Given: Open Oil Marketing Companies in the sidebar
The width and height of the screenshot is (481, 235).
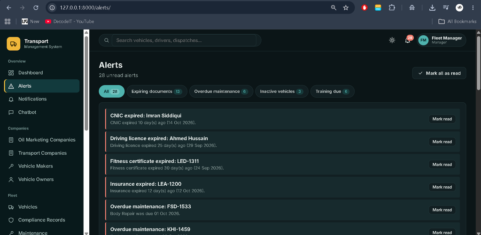Looking at the screenshot, I should coord(42,140).
